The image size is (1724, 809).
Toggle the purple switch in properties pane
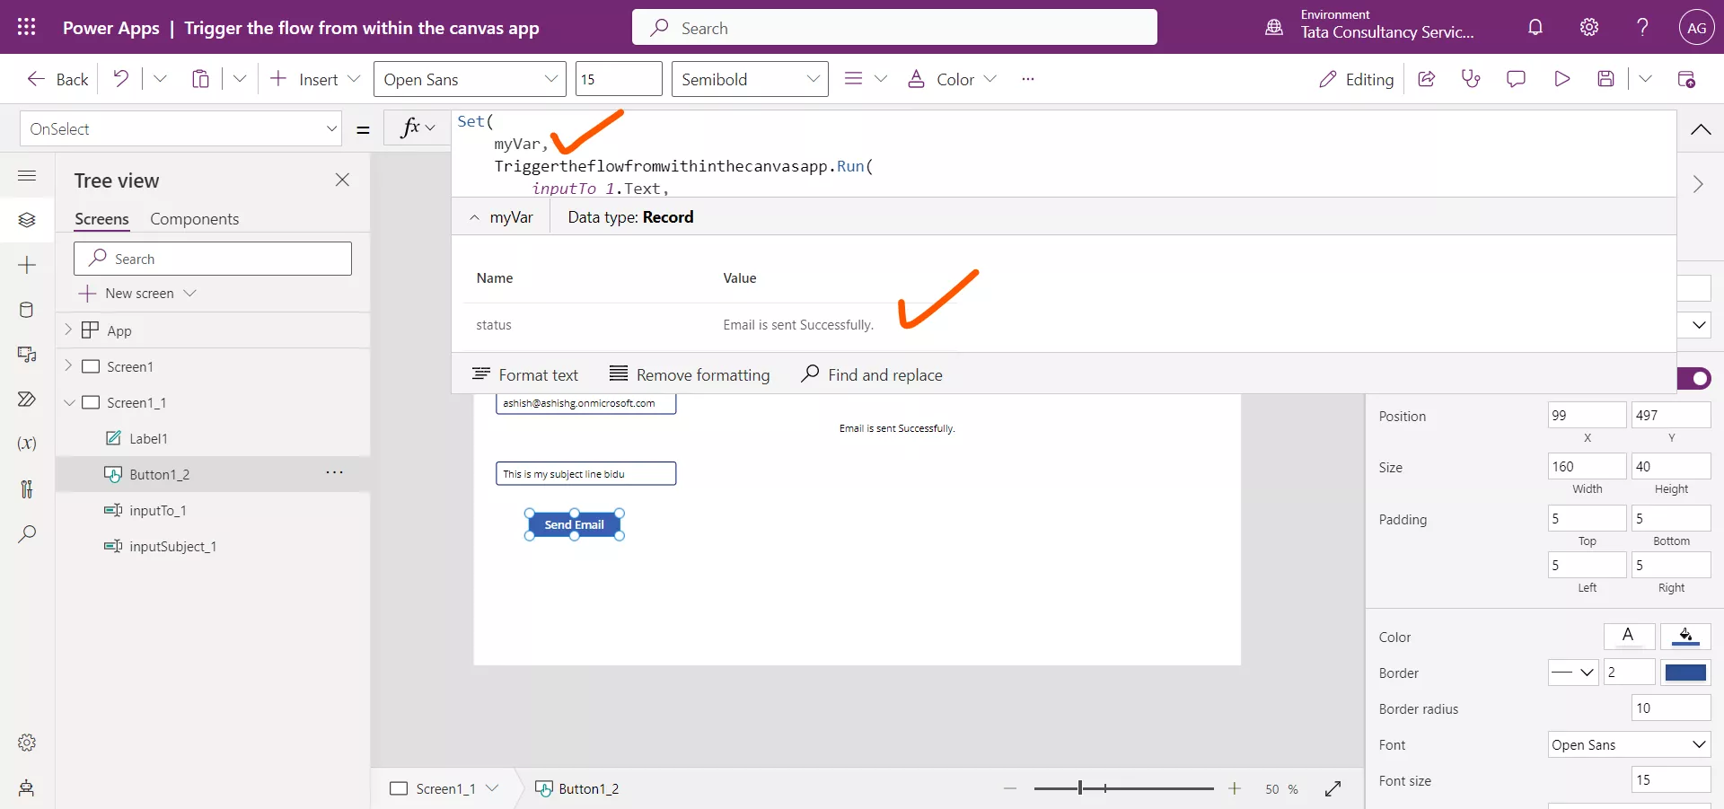[x=1694, y=378]
